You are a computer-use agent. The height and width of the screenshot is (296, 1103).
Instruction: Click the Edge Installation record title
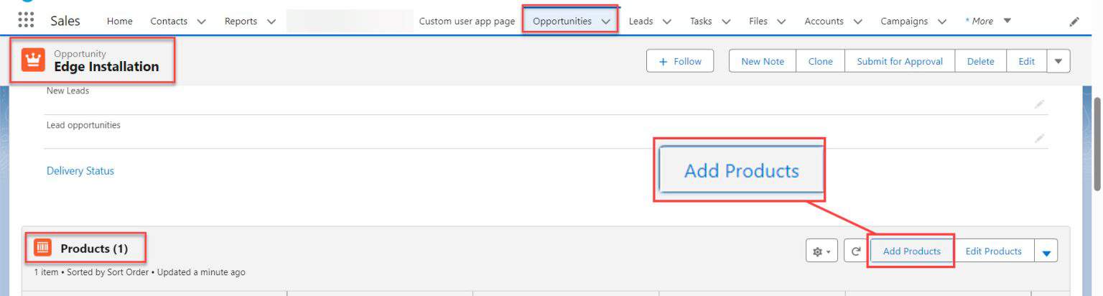coord(106,67)
